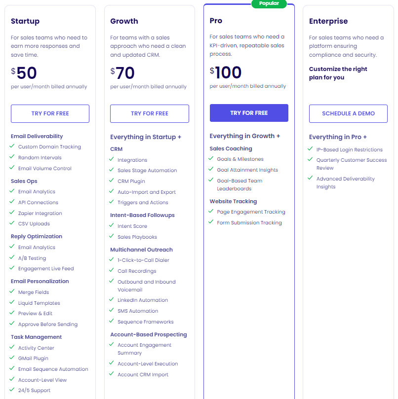
Task: Click Try For Free under Growth plan
Action: (x=150, y=113)
